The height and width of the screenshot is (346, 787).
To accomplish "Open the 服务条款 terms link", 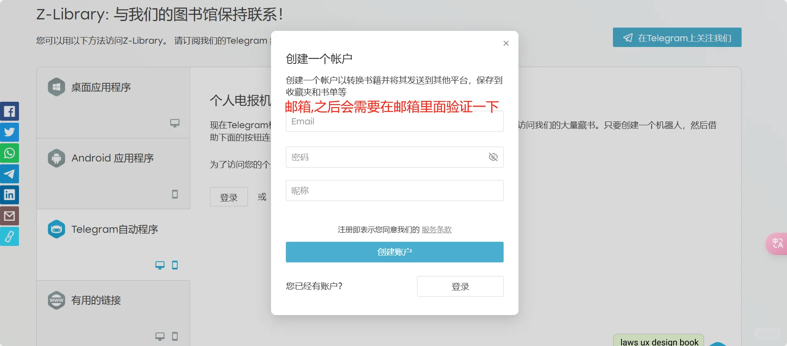I will (436, 230).
